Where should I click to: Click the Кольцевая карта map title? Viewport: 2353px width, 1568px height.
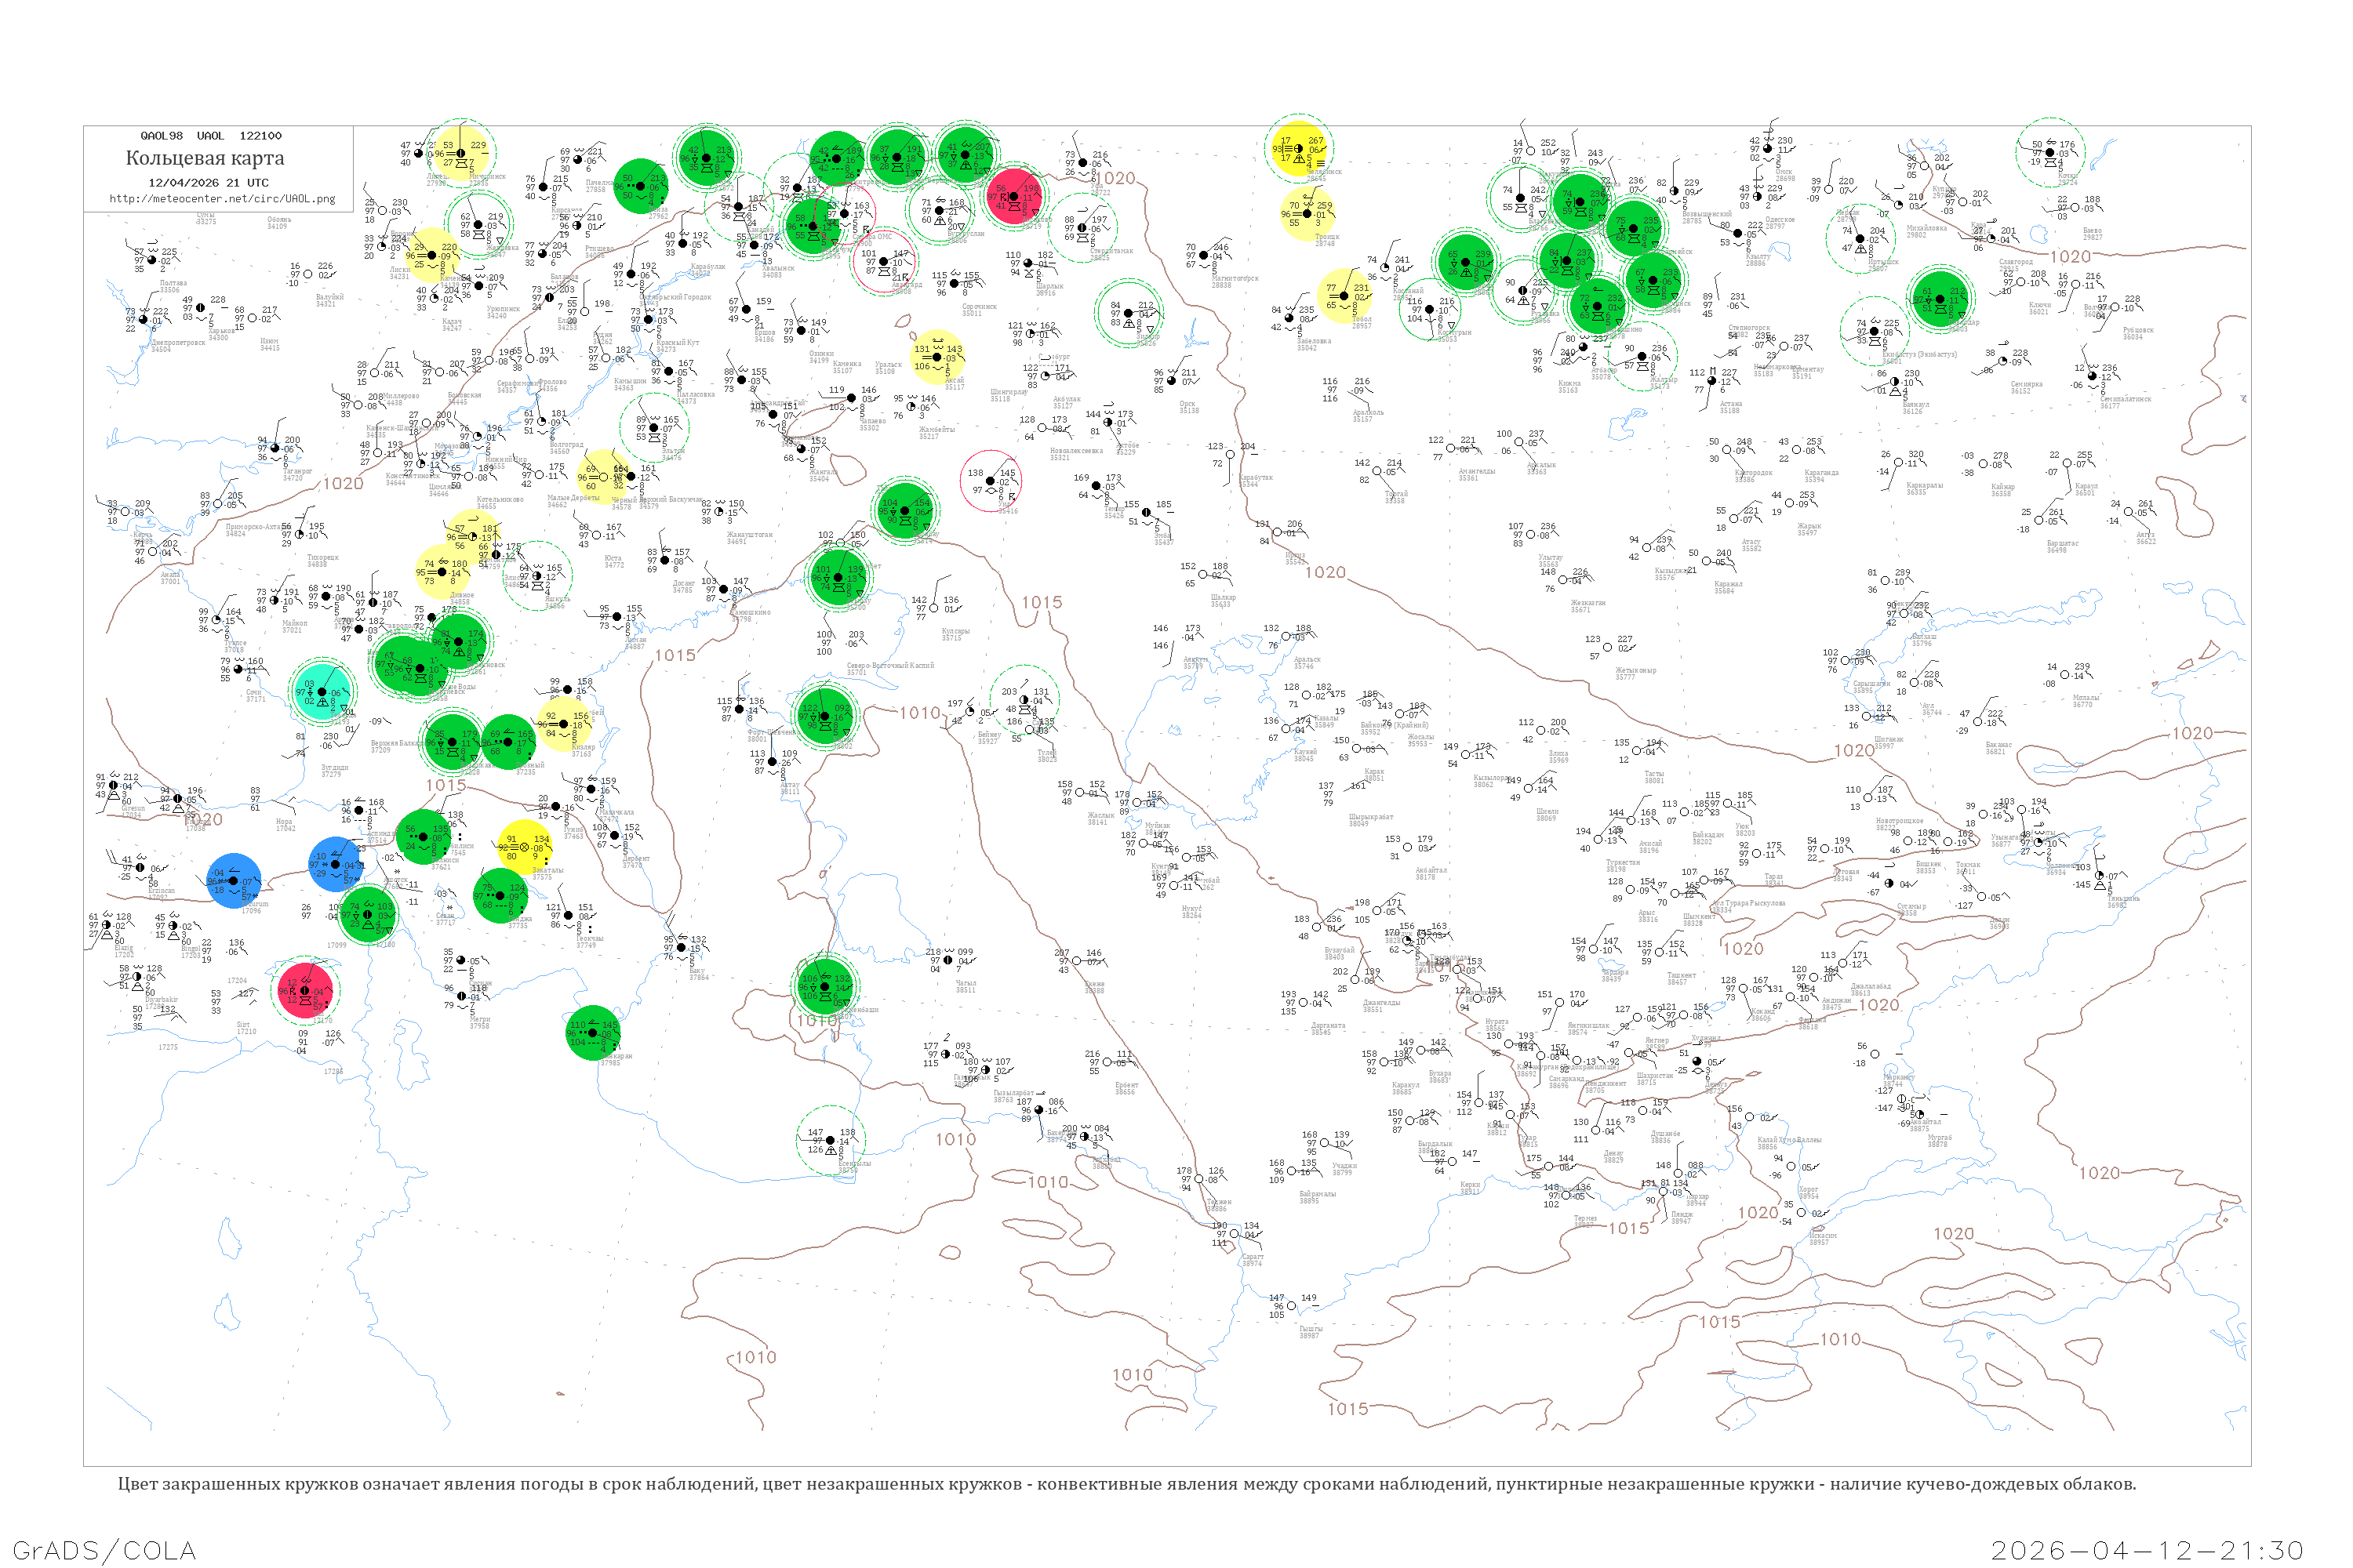(205, 158)
